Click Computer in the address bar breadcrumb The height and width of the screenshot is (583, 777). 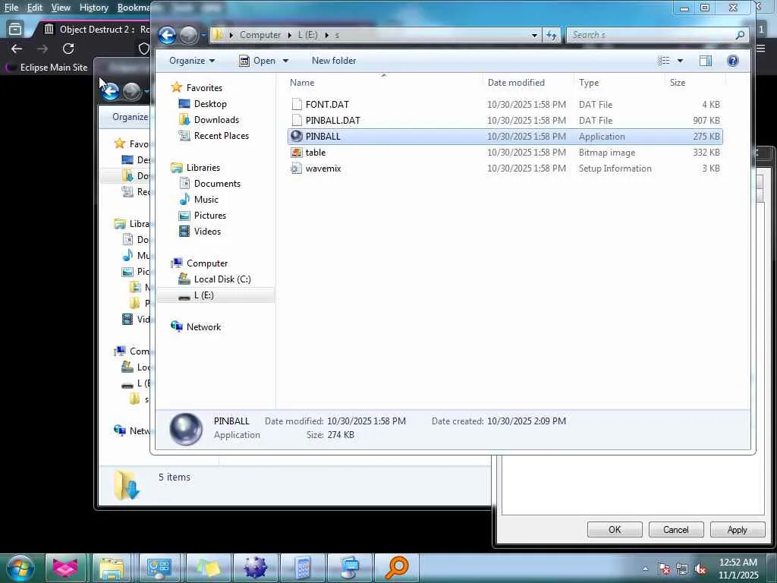tap(260, 35)
